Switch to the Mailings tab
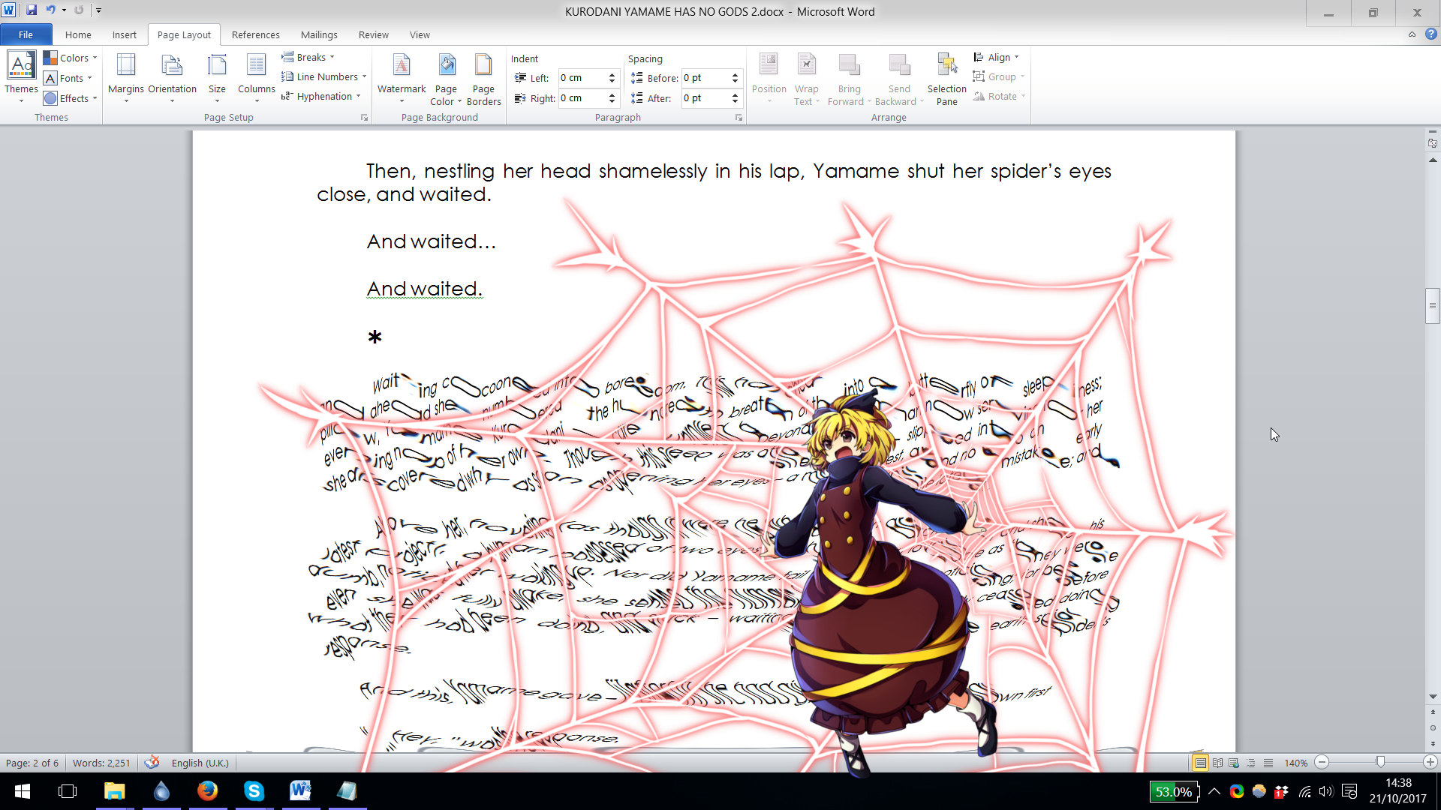This screenshot has width=1441, height=810. (319, 34)
